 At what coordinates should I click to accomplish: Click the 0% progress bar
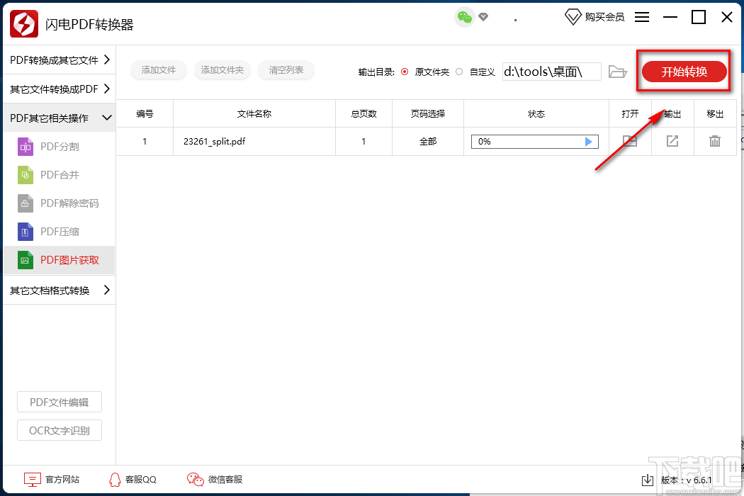coord(535,142)
